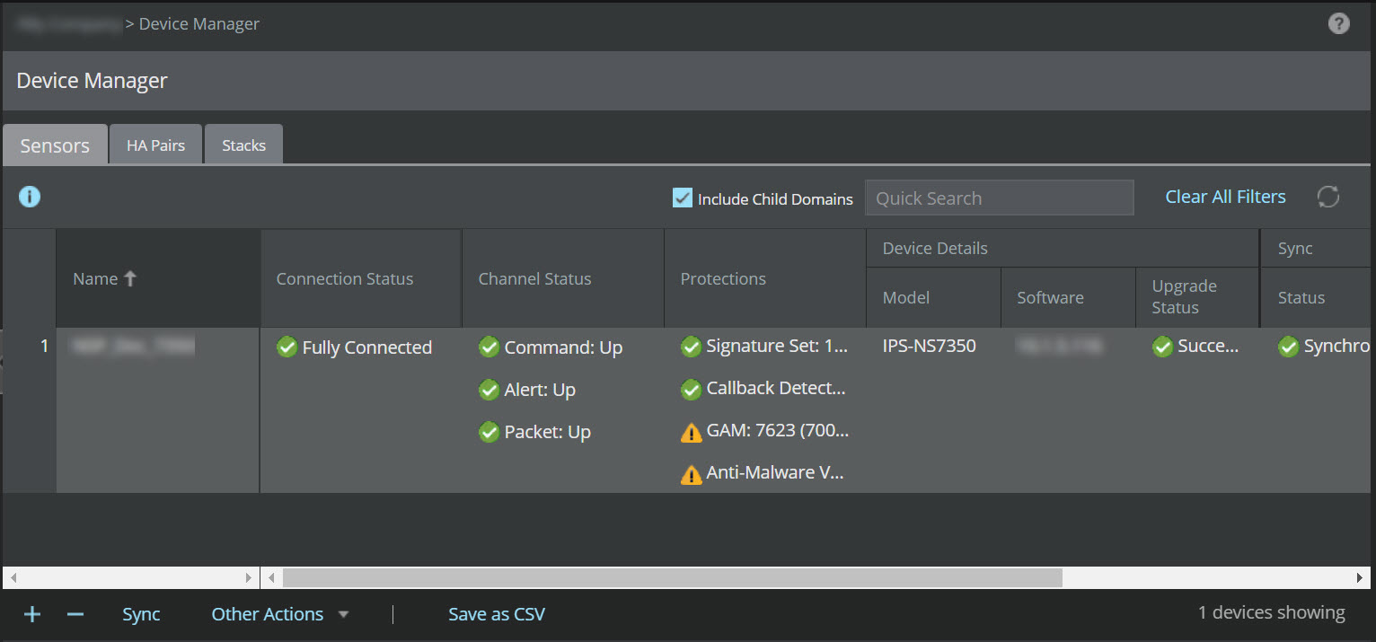
Task: Switch to the Sensors tab
Action: tap(55, 145)
